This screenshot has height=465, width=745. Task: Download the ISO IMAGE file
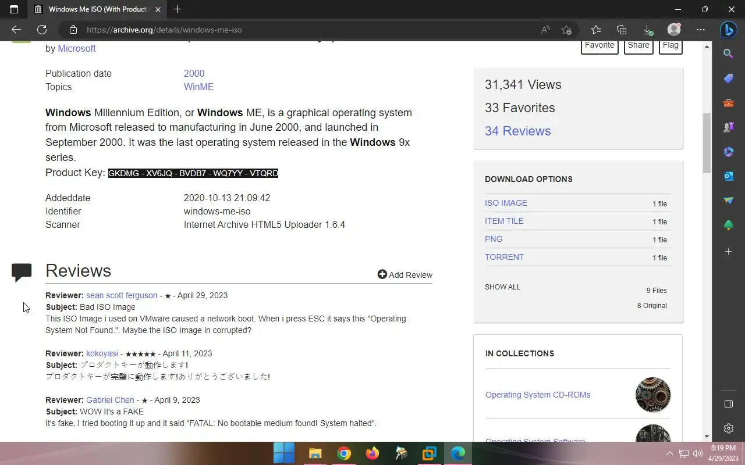point(506,203)
